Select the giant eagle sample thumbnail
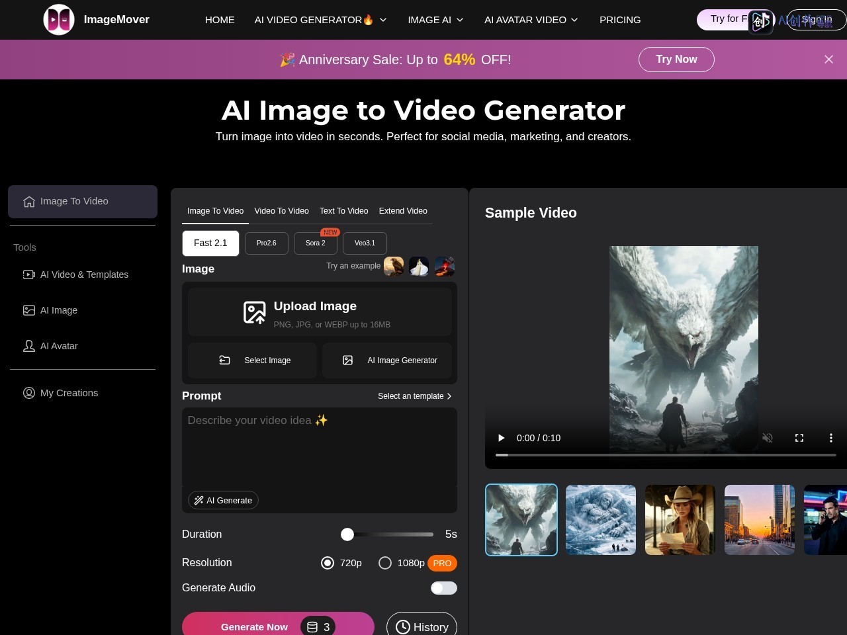This screenshot has width=847, height=635. tap(521, 520)
